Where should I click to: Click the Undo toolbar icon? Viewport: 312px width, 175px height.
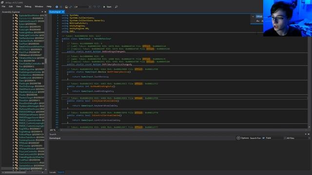pos(95,7)
